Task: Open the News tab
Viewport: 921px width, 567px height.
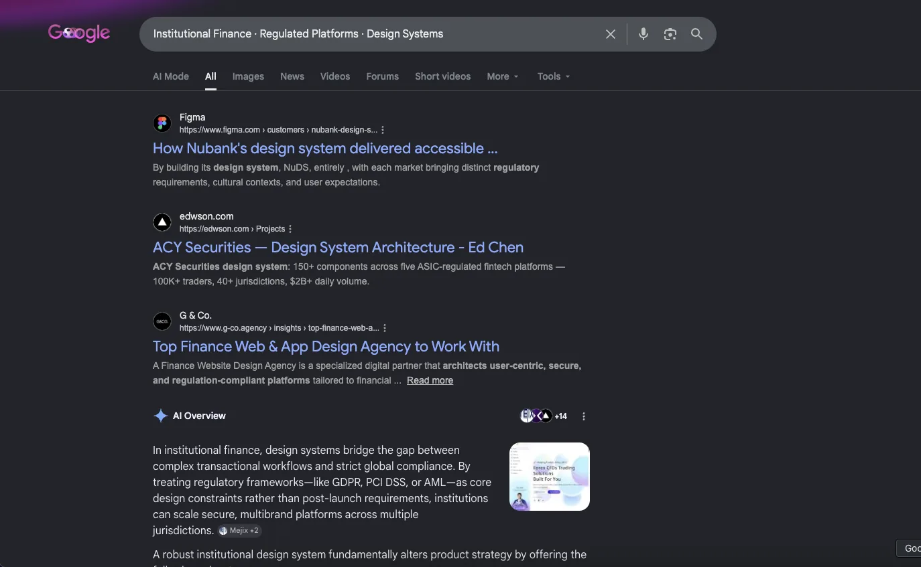Action: (292, 76)
